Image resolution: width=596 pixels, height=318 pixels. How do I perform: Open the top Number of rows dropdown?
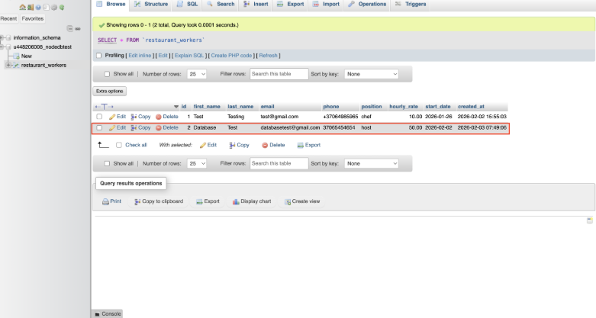197,74
